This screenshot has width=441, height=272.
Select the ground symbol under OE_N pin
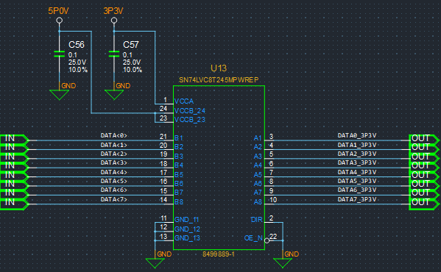click(283, 263)
